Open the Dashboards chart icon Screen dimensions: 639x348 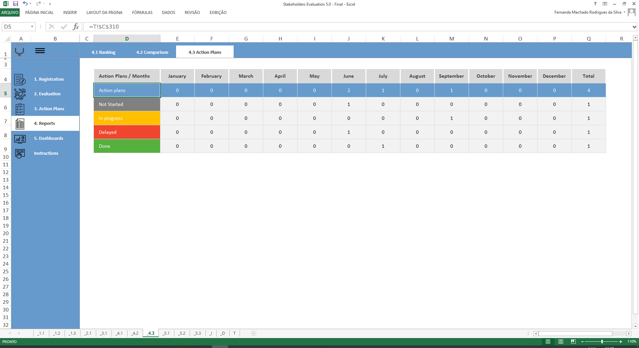pos(20,138)
